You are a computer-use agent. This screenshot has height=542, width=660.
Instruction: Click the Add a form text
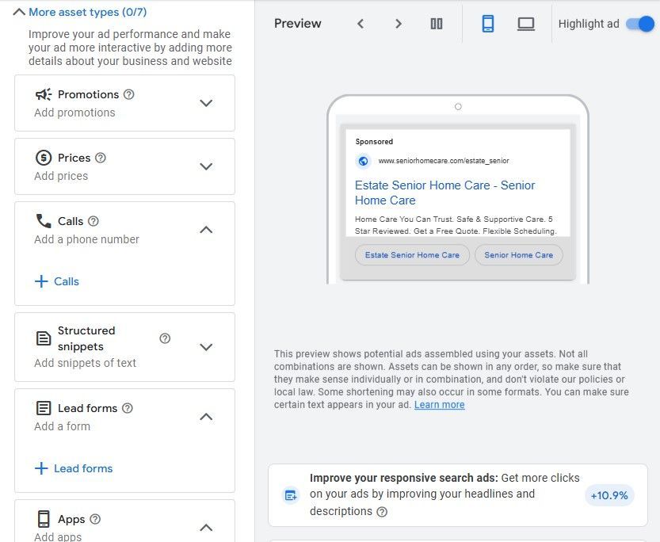63,426
